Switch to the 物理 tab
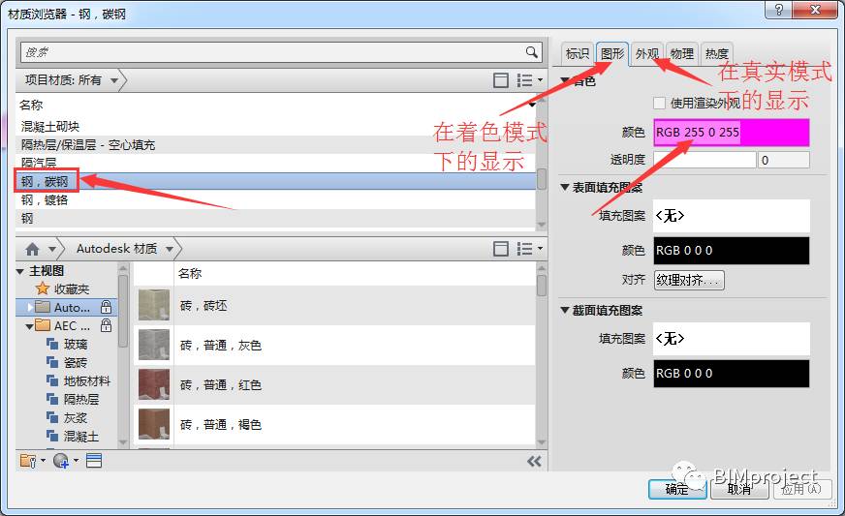This screenshot has height=516, width=845. tap(682, 54)
